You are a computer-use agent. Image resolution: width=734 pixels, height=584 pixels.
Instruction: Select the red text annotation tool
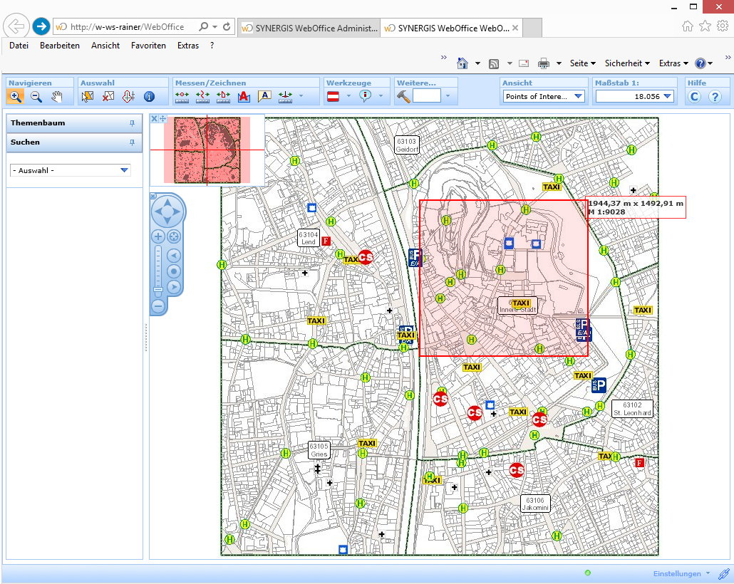244,97
